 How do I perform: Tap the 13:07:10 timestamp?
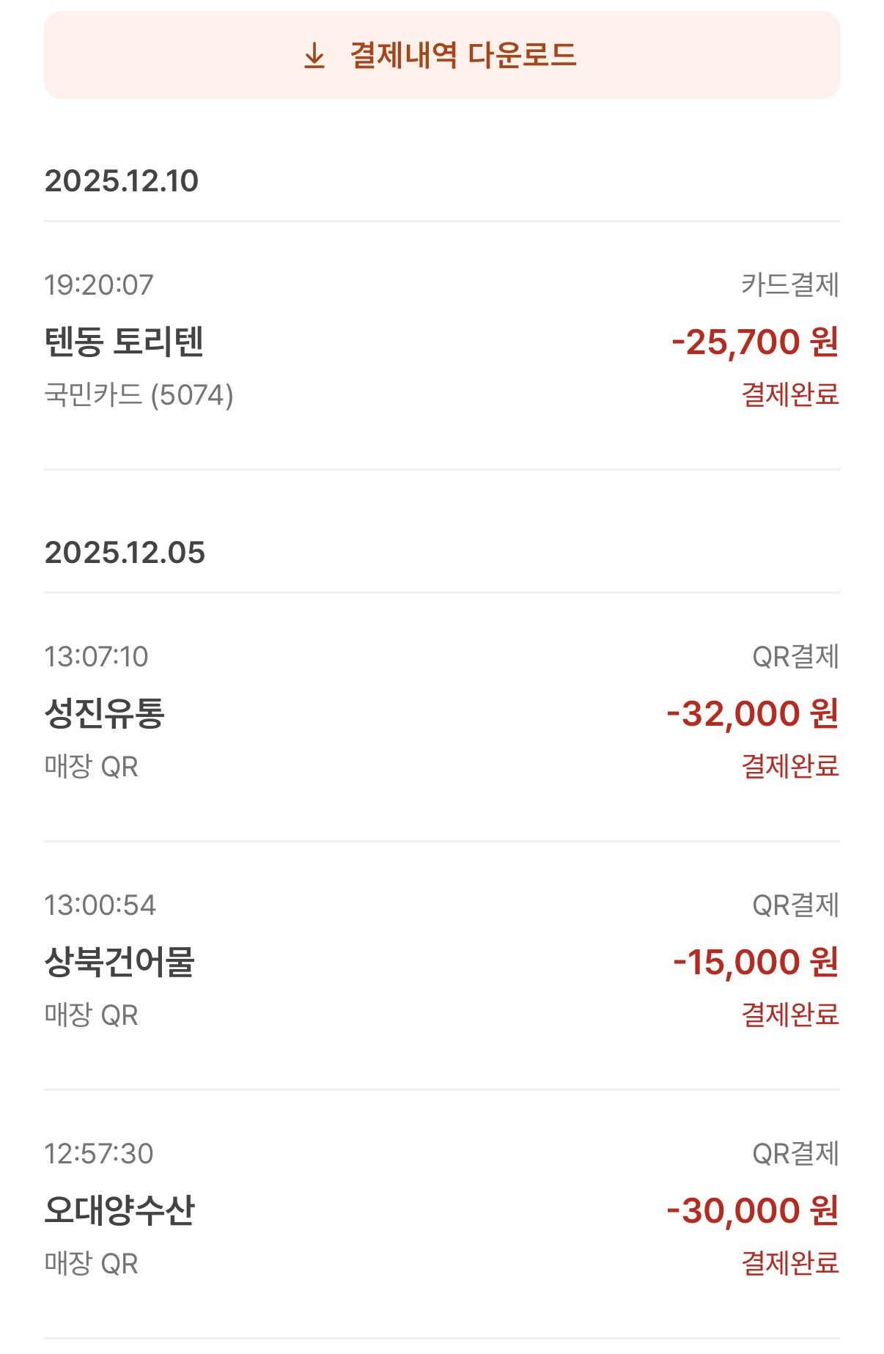coord(96,657)
